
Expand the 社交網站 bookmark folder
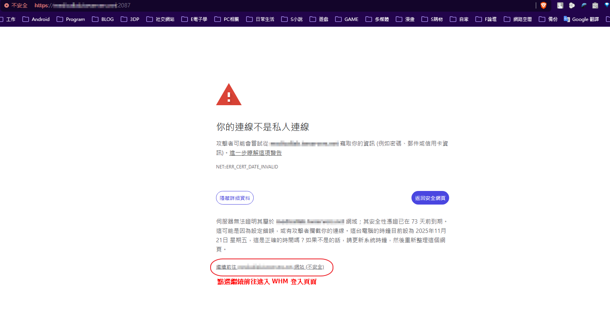point(160,19)
